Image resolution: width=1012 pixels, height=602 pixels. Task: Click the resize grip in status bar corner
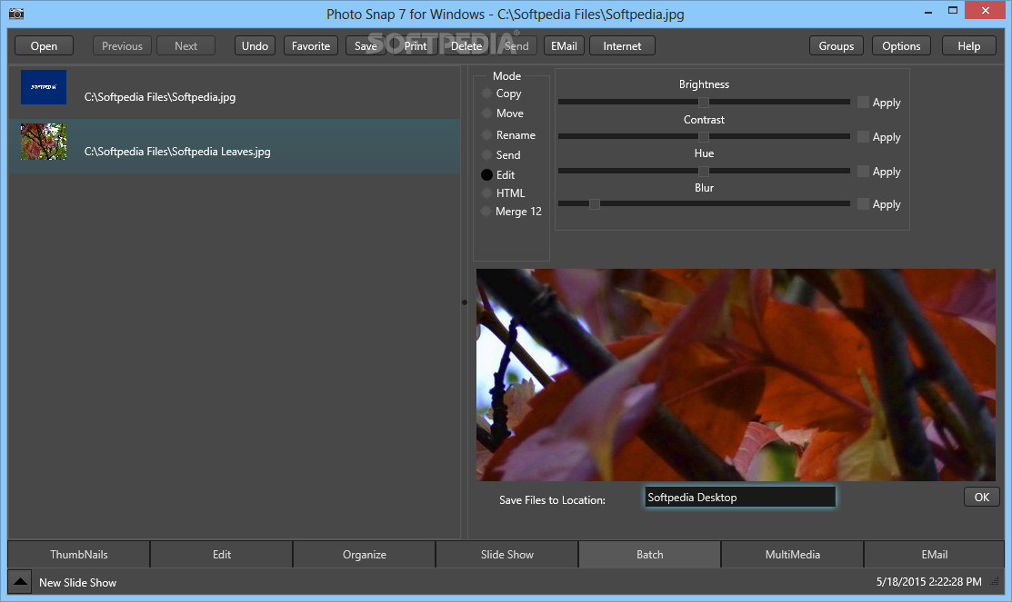996,581
